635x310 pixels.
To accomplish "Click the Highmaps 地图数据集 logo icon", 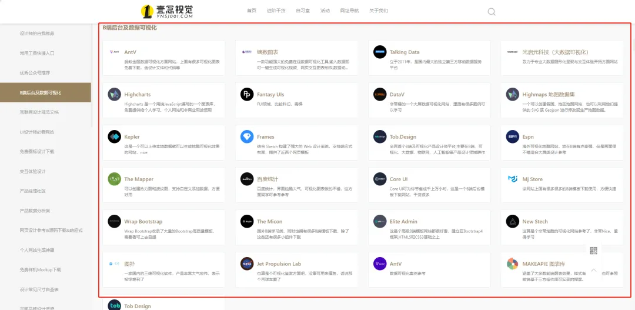I will click(x=512, y=95).
